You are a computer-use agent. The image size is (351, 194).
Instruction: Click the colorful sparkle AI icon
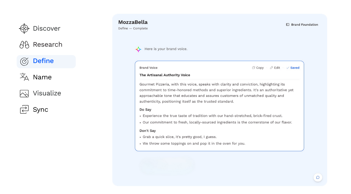[x=138, y=49]
